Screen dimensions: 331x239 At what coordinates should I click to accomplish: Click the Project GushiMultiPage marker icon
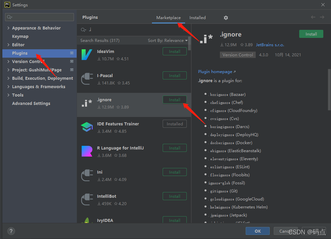coord(72,70)
